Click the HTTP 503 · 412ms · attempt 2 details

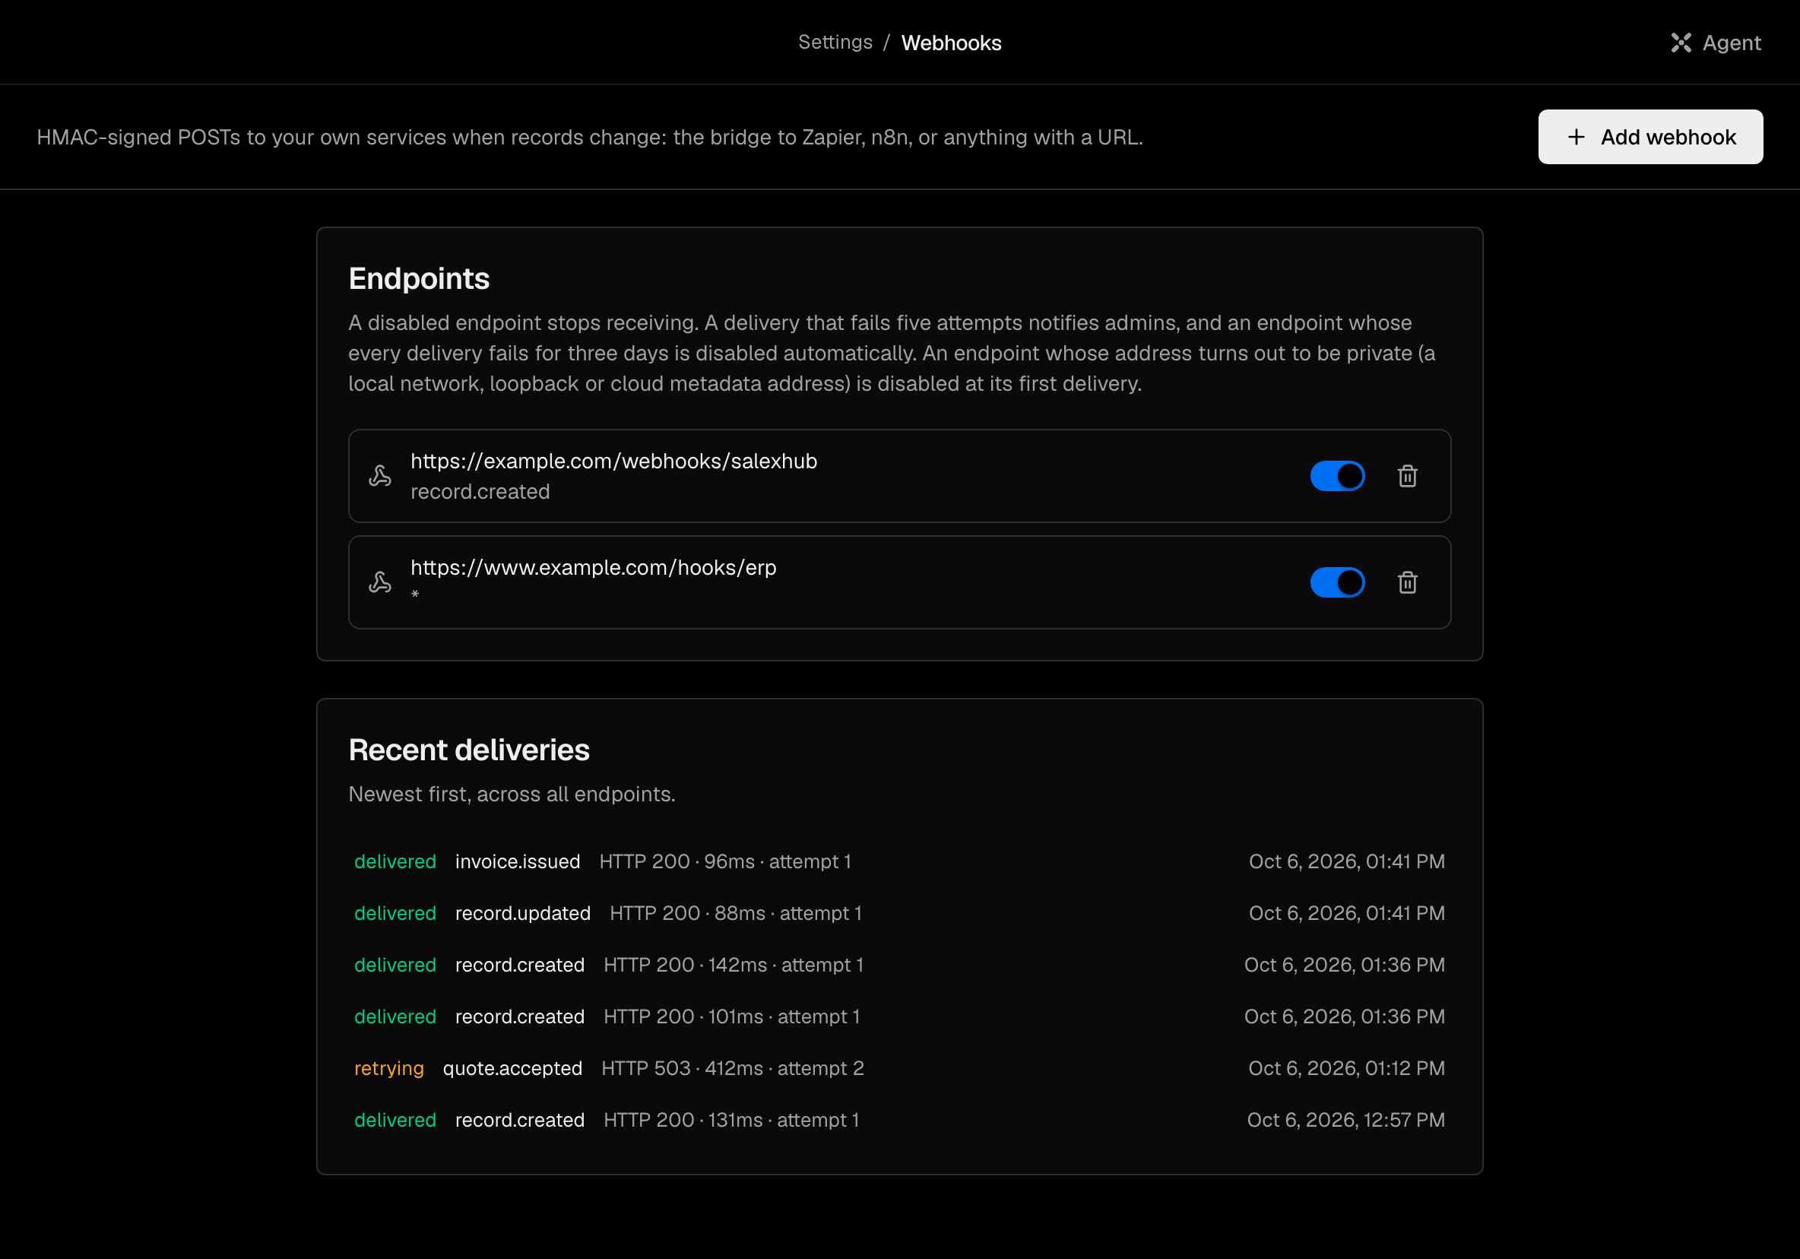pos(732,1068)
